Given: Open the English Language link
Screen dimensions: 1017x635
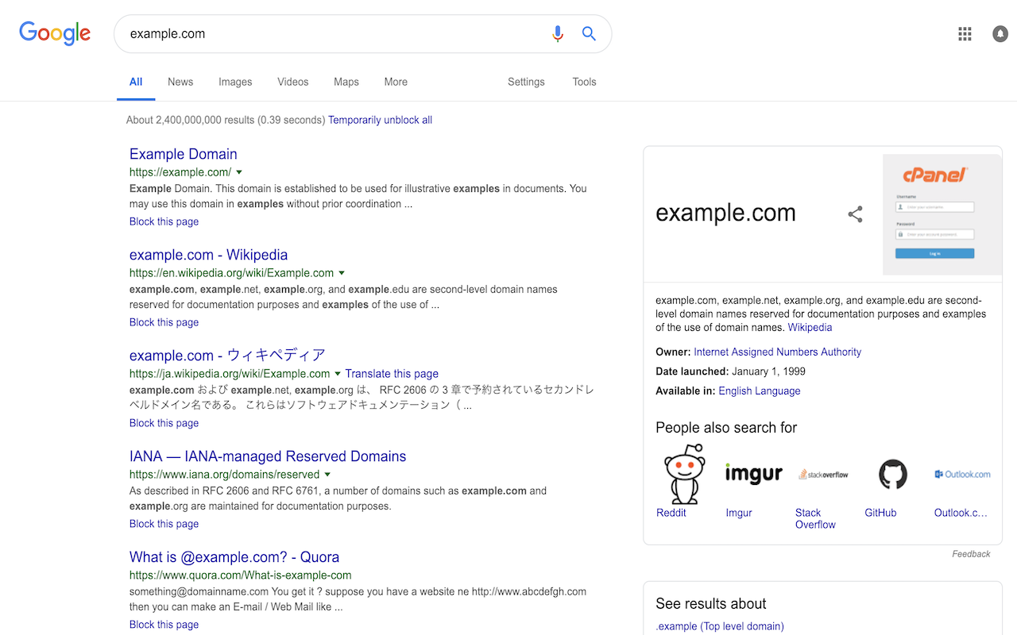Looking at the screenshot, I should [760, 391].
